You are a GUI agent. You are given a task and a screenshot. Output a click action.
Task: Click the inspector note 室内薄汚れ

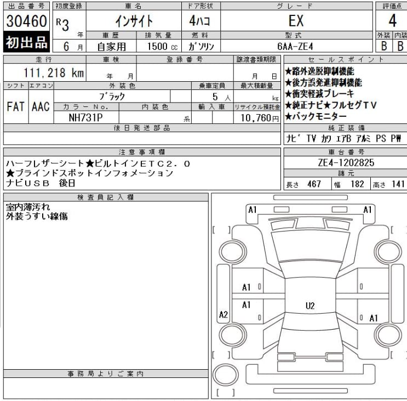[x=28, y=207]
